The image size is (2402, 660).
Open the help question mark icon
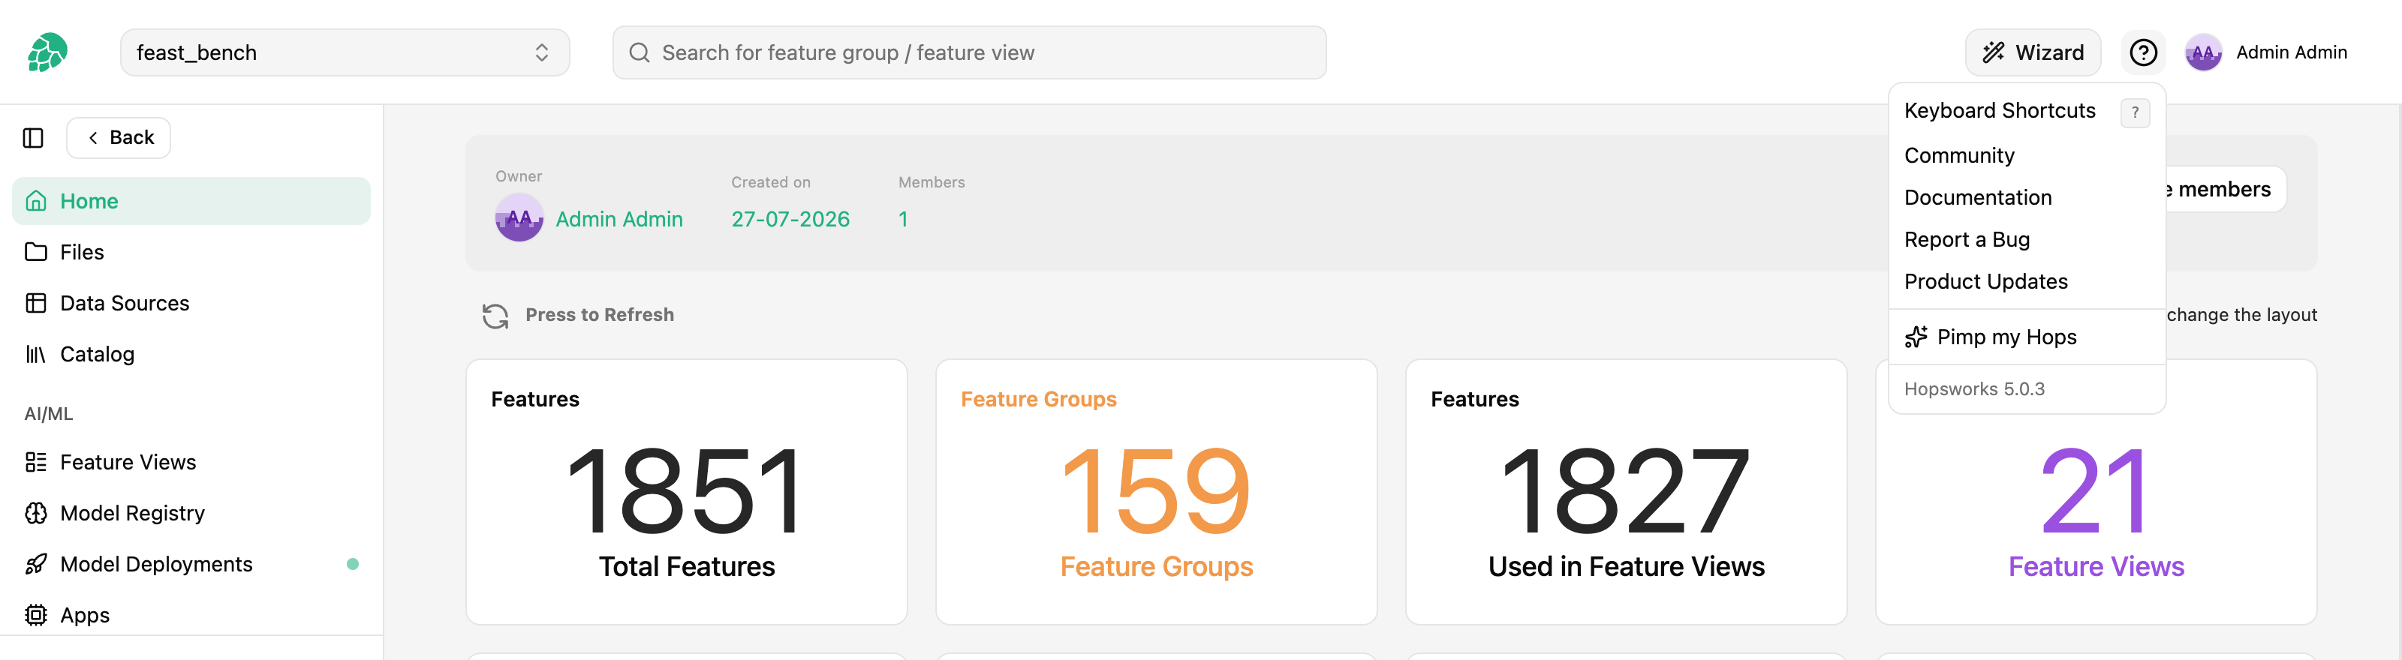[x=2143, y=52]
